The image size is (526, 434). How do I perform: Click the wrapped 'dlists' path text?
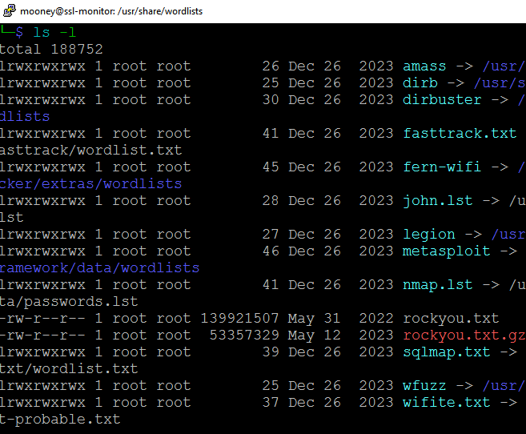[x=25, y=116]
